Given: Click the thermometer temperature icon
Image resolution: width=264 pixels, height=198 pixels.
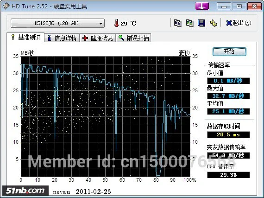Looking at the screenshot, I should [116, 23].
